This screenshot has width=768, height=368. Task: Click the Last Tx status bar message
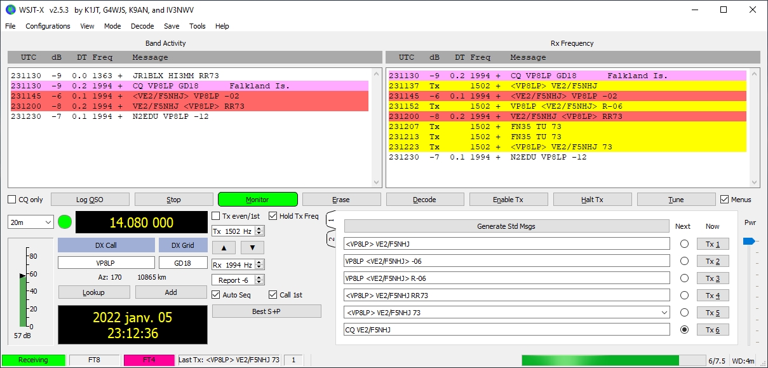(229, 360)
